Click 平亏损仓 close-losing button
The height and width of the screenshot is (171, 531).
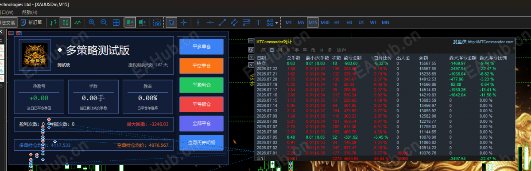pos(202,104)
